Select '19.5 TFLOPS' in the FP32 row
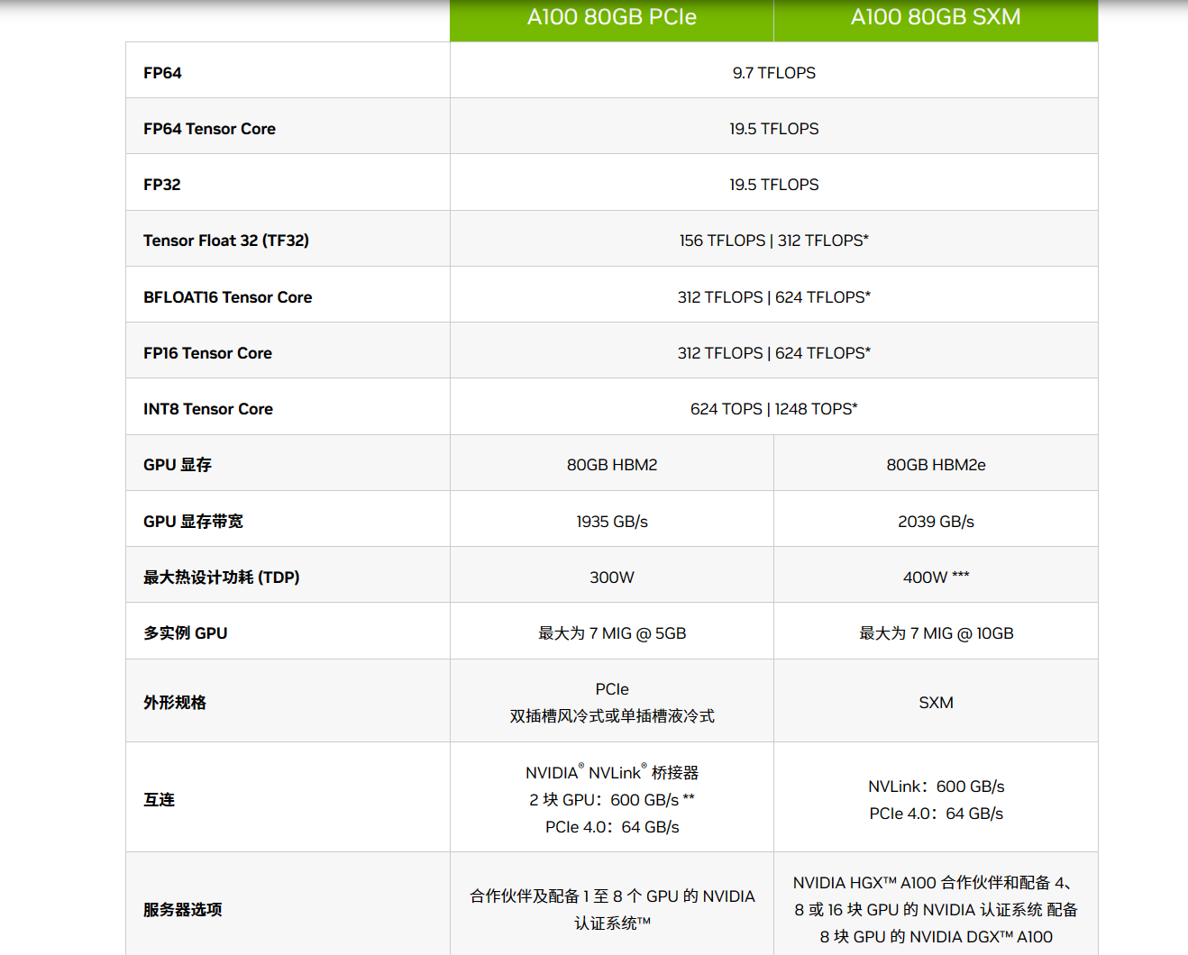Image resolution: width=1188 pixels, height=955 pixels. (x=774, y=185)
